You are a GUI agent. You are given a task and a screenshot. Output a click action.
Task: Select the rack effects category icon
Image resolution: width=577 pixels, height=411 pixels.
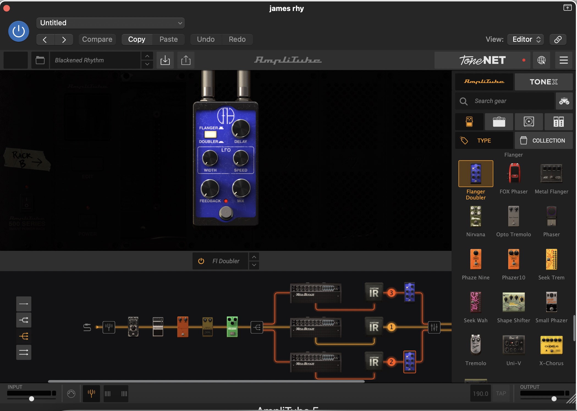point(559,121)
